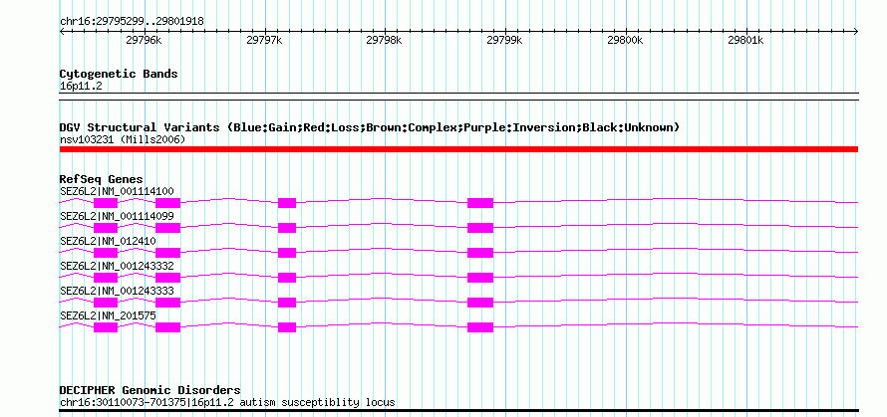The image size is (887, 417).
Task: Select fourth exon of the NM_001243332 transcript
Action: (x=480, y=278)
